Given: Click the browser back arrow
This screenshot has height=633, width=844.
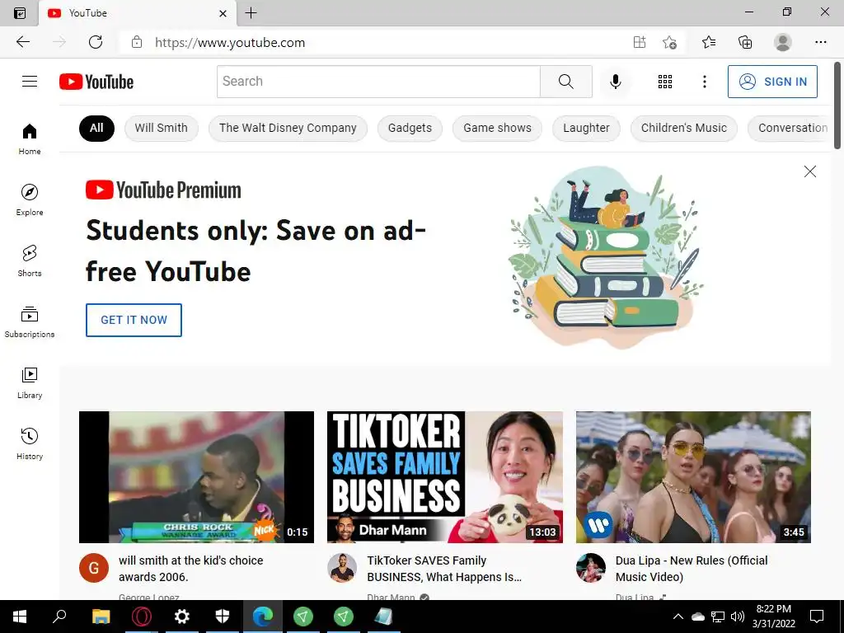Looking at the screenshot, I should click(x=22, y=42).
